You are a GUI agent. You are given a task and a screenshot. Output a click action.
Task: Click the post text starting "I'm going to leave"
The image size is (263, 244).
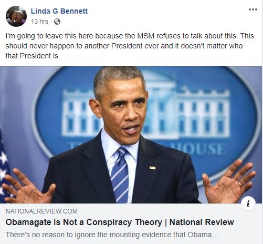130,46
